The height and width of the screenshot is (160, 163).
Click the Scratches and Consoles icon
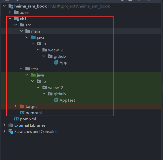pos(11,131)
